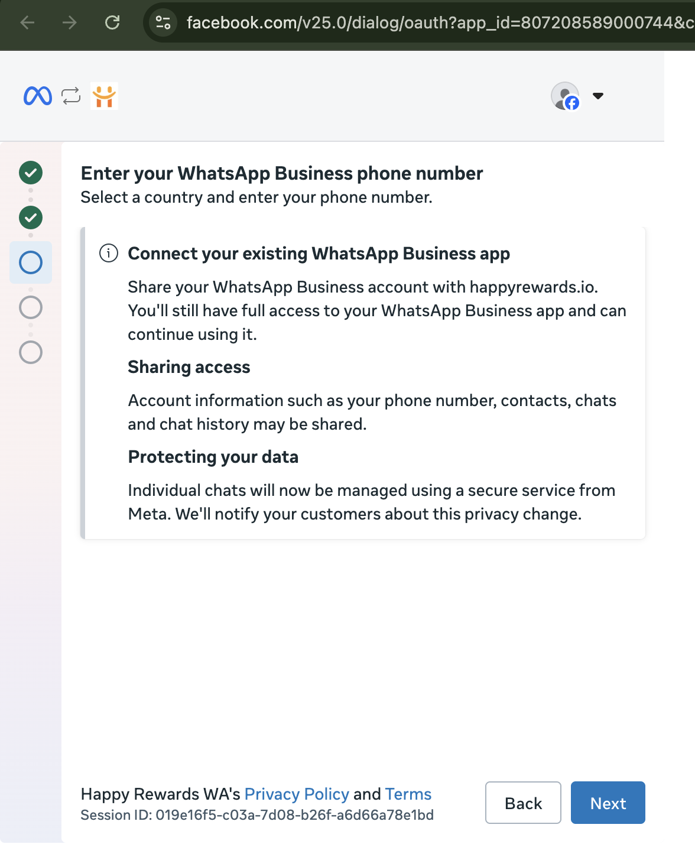Click the Next button
The height and width of the screenshot is (844, 695).
[x=608, y=803]
